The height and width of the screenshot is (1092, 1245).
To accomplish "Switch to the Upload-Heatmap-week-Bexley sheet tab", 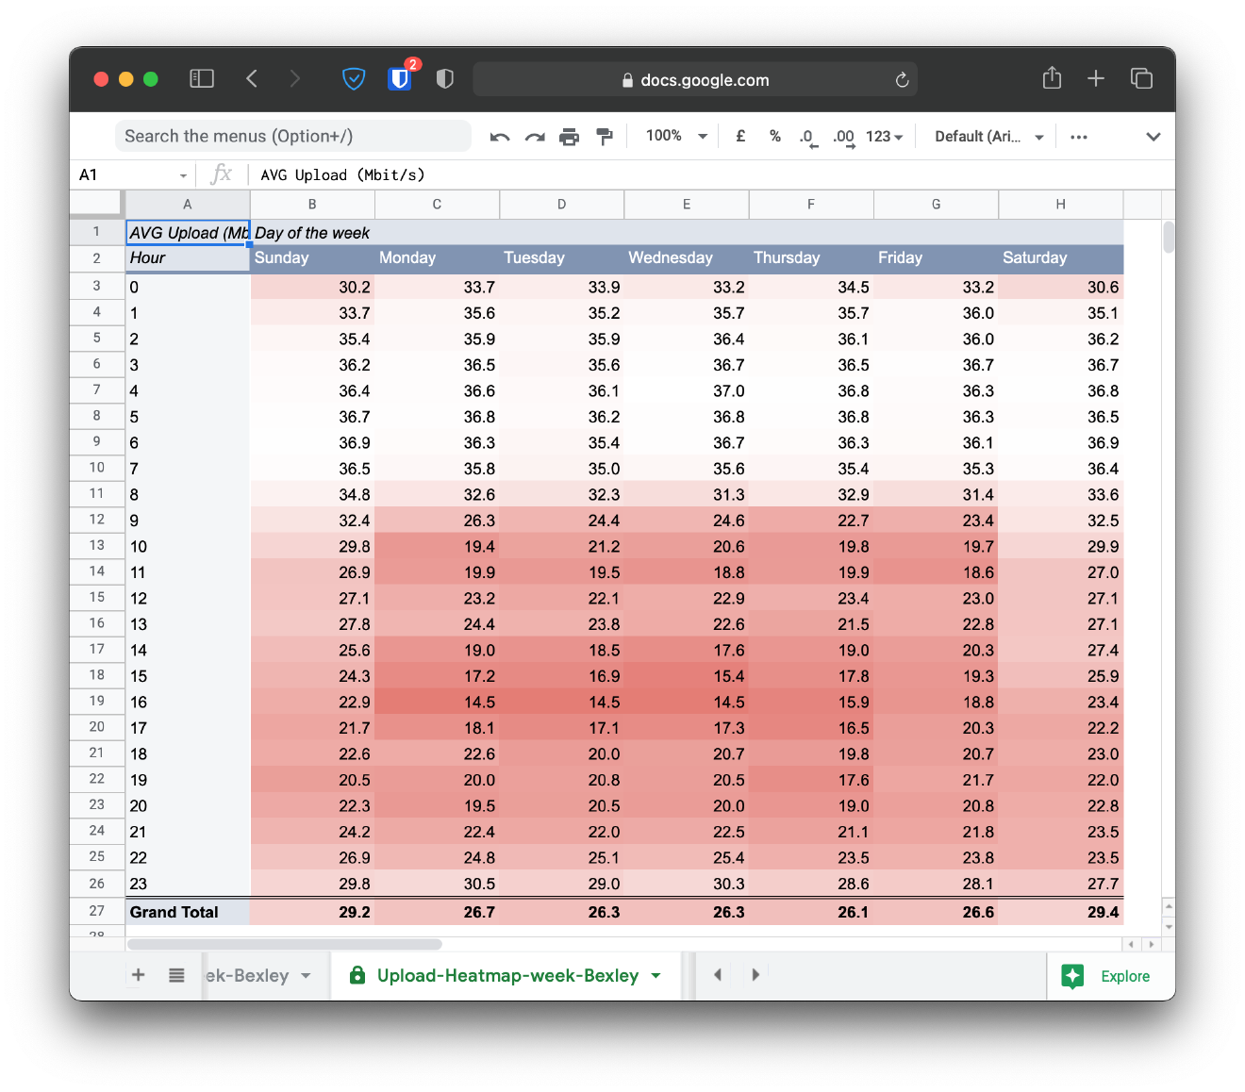I will 507,975.
